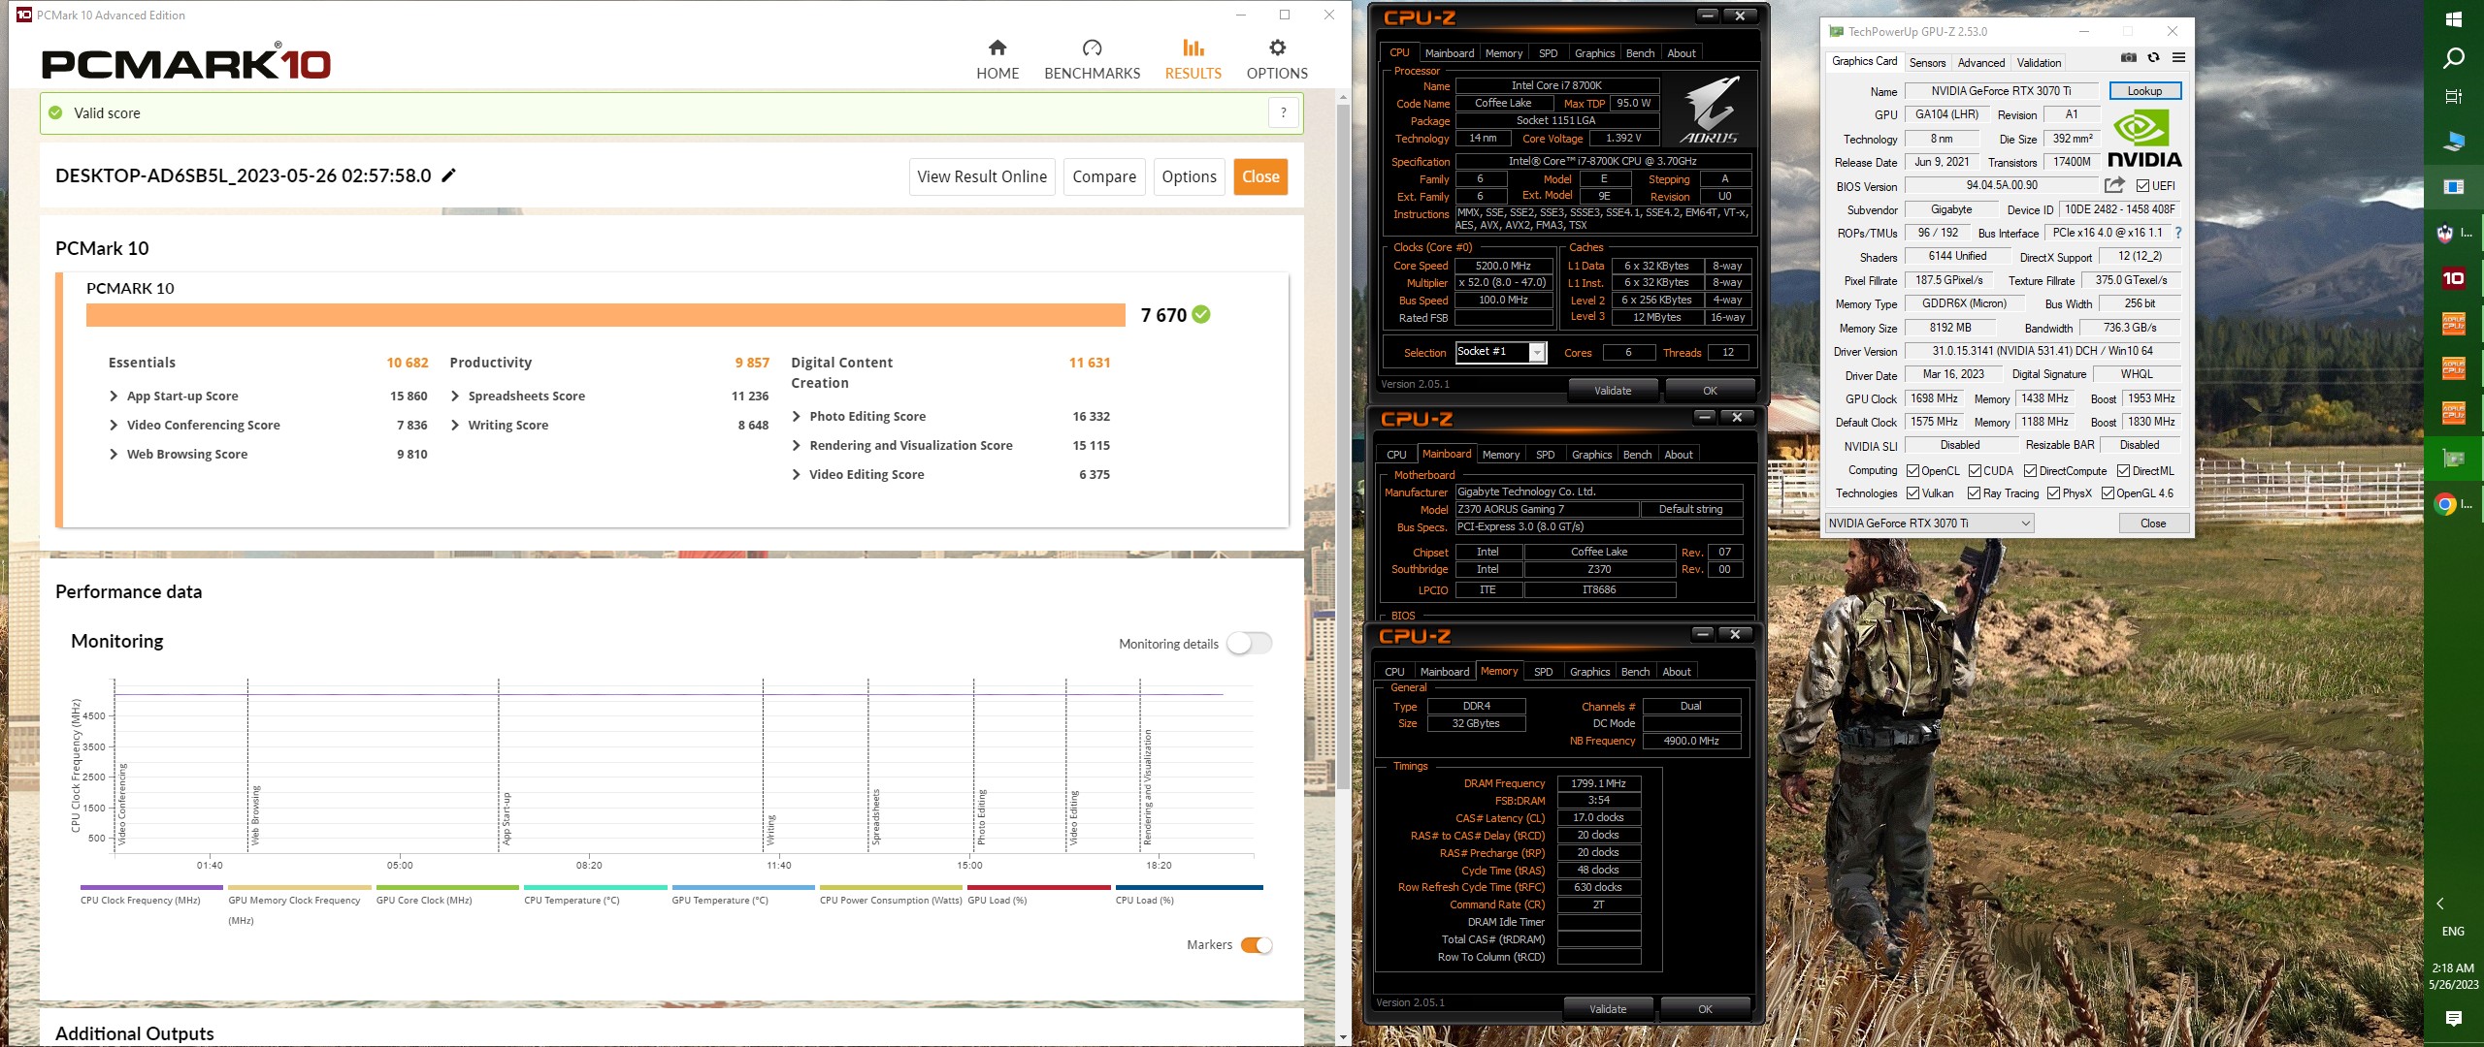The image size is (2484, 1047).
Task: Toggle the OpenCL checkbox
Action: tap(1912, 471)
